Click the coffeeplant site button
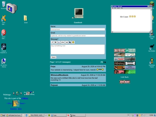 119,63
